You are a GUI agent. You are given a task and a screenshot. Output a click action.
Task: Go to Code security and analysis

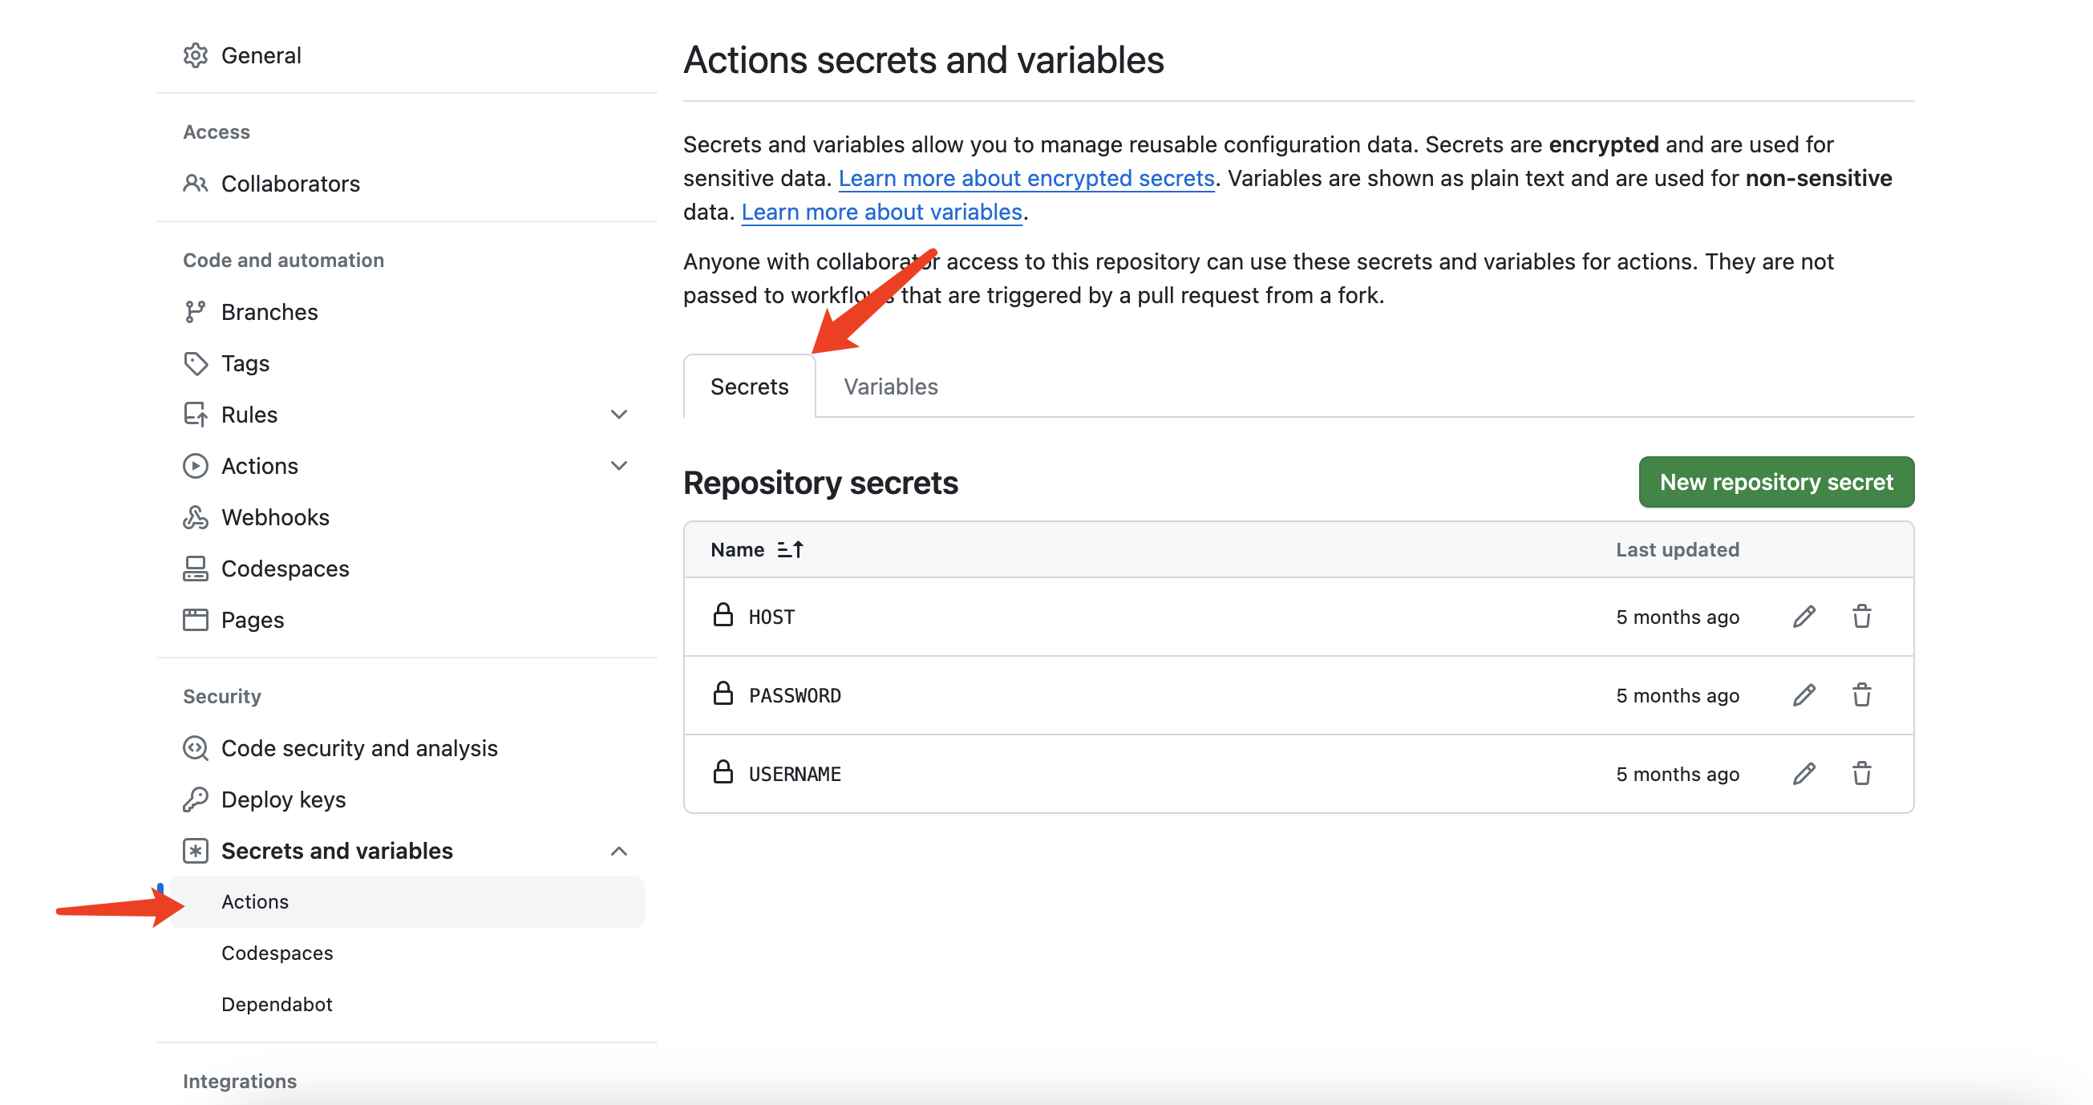[x=358, y=748]
